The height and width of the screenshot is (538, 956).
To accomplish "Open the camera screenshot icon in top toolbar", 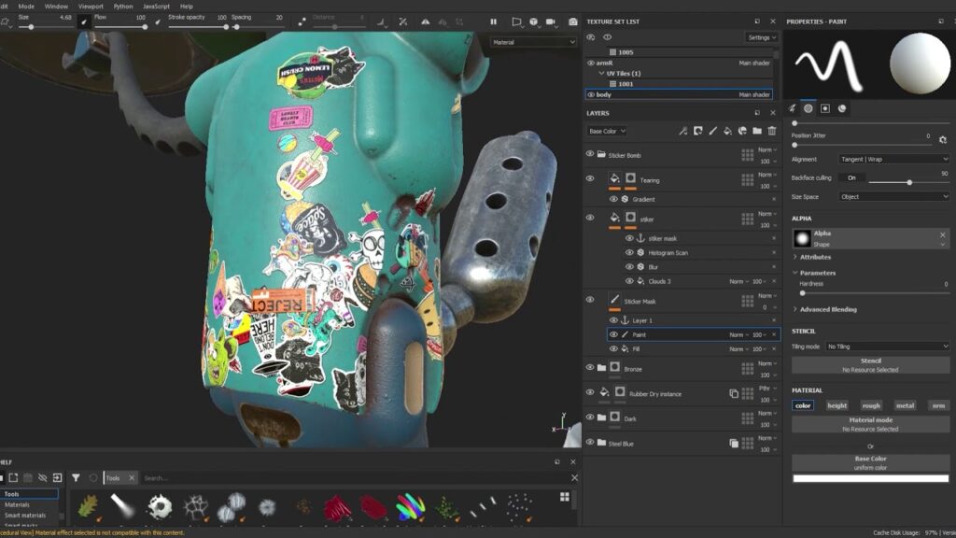I will tap(573, 21).
